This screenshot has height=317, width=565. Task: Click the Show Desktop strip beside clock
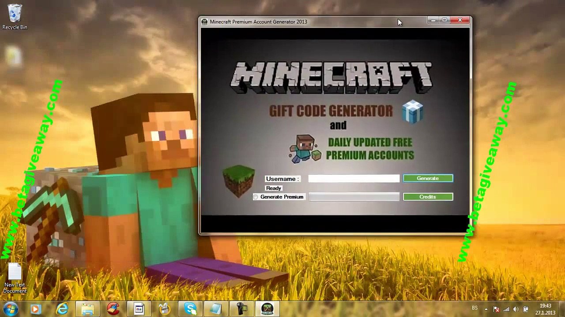(x=562, y=309)
